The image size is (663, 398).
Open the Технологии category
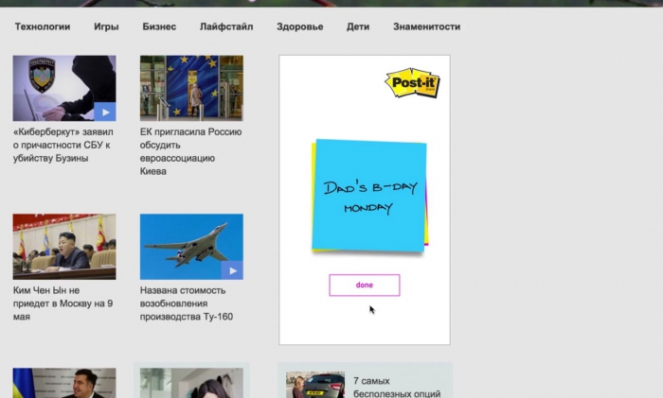coord(43,26)
